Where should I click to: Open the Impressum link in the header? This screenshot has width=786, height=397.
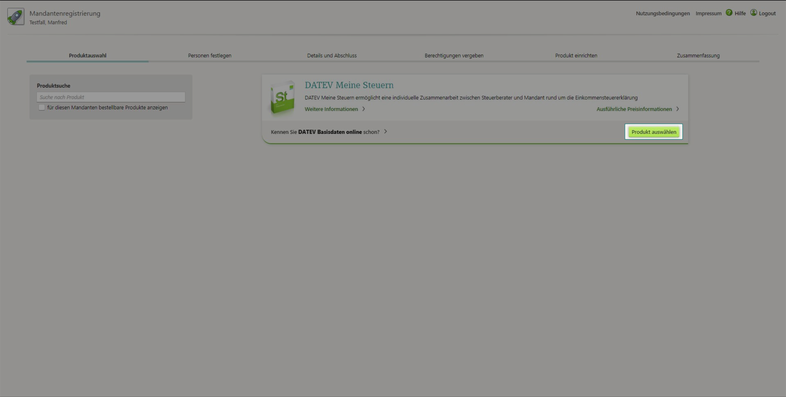click(x=708, y=13)
